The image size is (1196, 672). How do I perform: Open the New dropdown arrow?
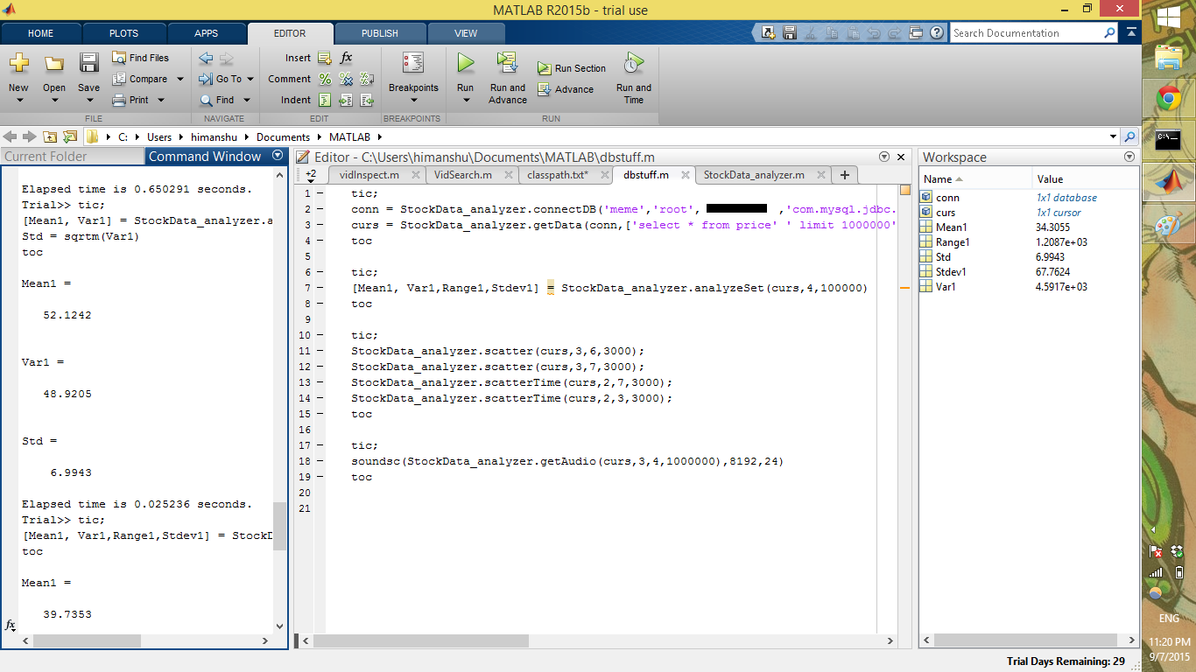coord(18,101)
